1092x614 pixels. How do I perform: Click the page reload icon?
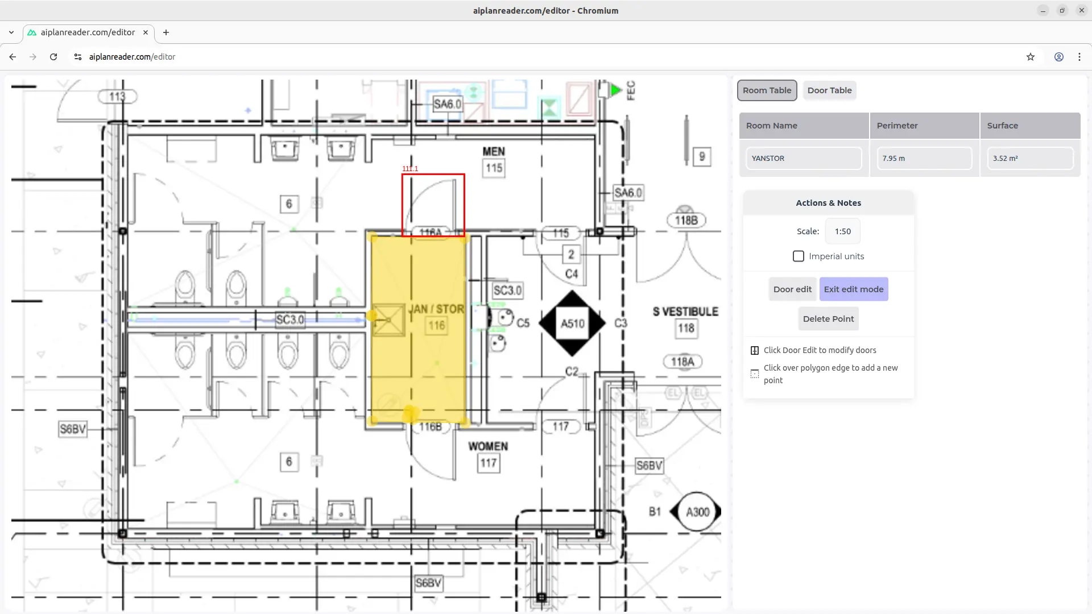(x=53, y=57)
